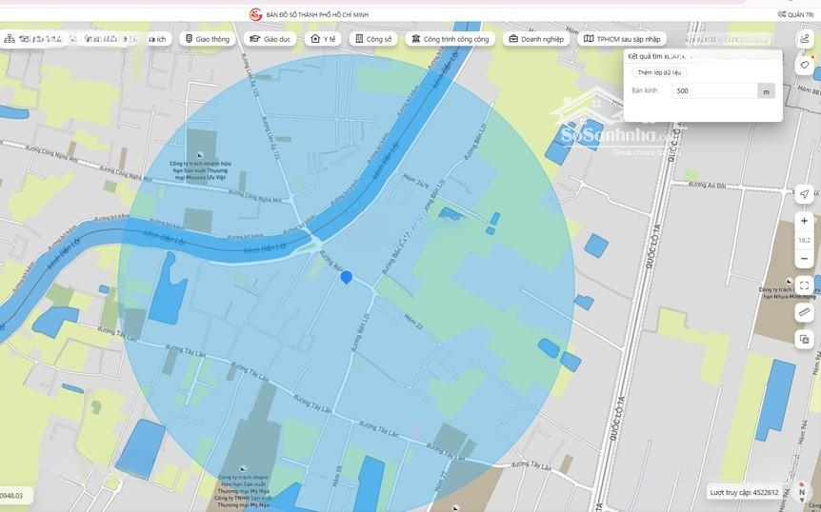Open the QUẢN TRỊ admin link
Viewport: 821px width, 512px height.
795,14
